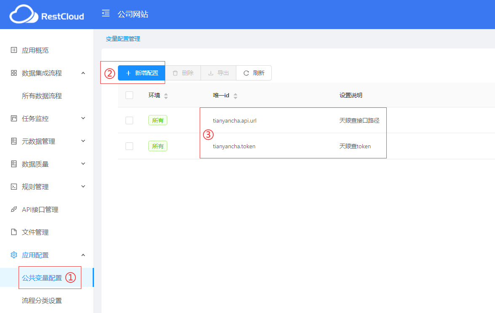Click the 任务监控 sidebar icon
Image resolution: width=495 pixels, height=313 pixels.
14,118
